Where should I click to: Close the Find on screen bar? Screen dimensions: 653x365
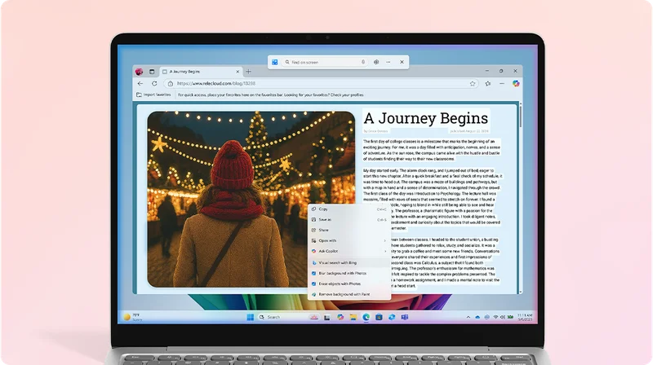pos(402,63)
